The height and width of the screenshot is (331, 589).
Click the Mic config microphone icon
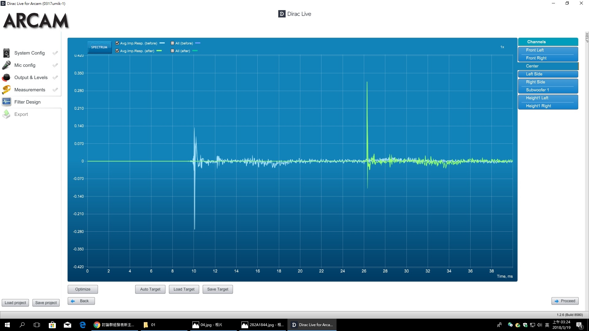pyautogui.click(x=6, y=65)
